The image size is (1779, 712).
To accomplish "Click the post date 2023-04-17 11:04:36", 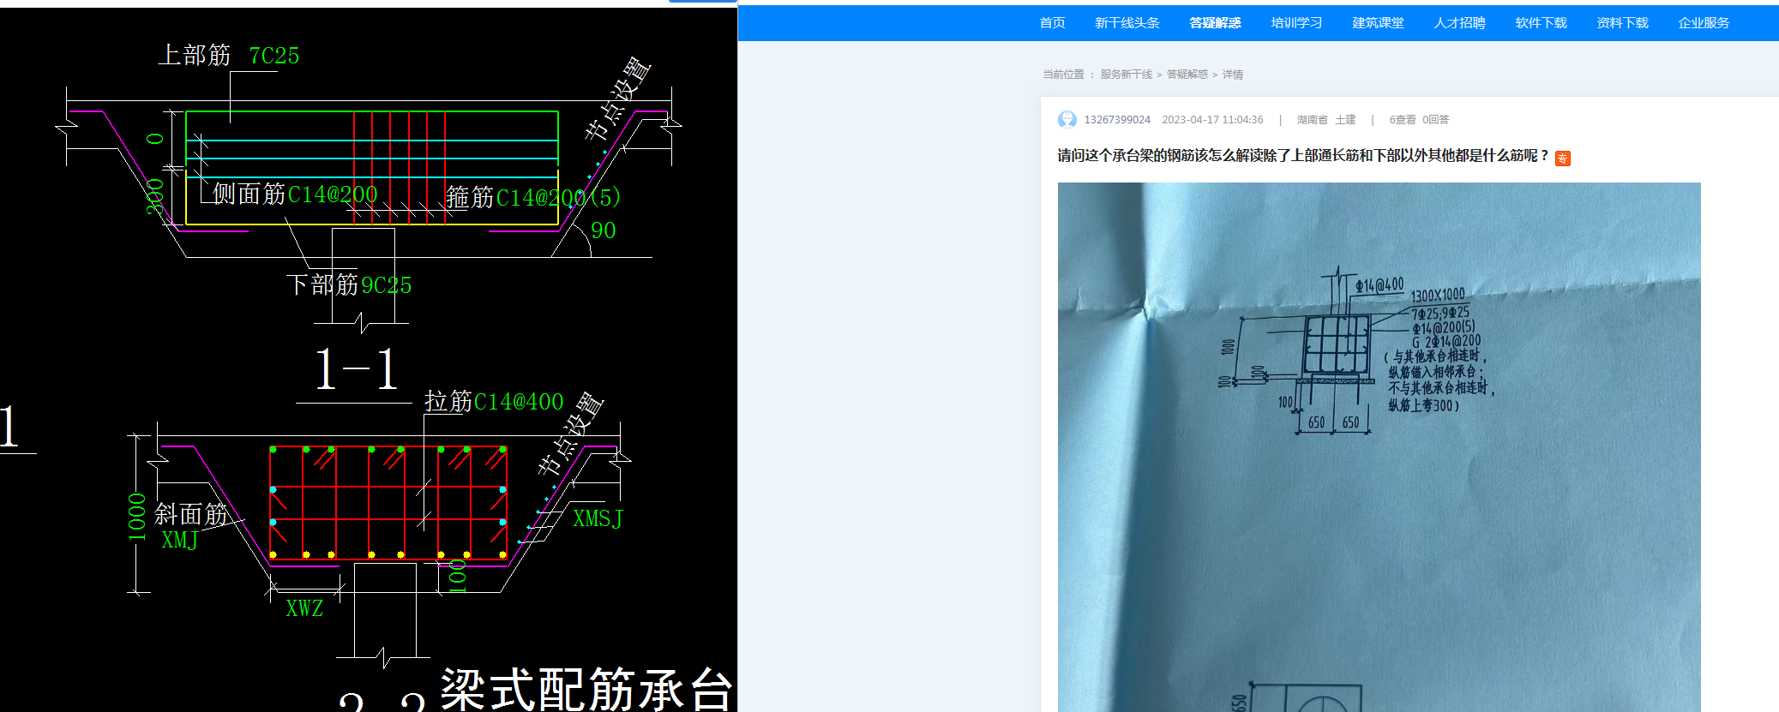I will tap(1212, 120).
